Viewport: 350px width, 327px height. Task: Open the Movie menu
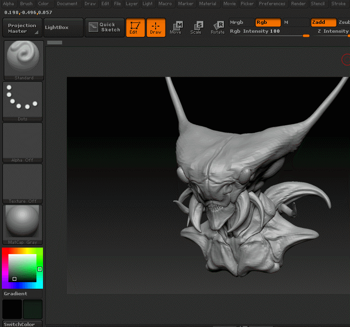coord(230,4)
